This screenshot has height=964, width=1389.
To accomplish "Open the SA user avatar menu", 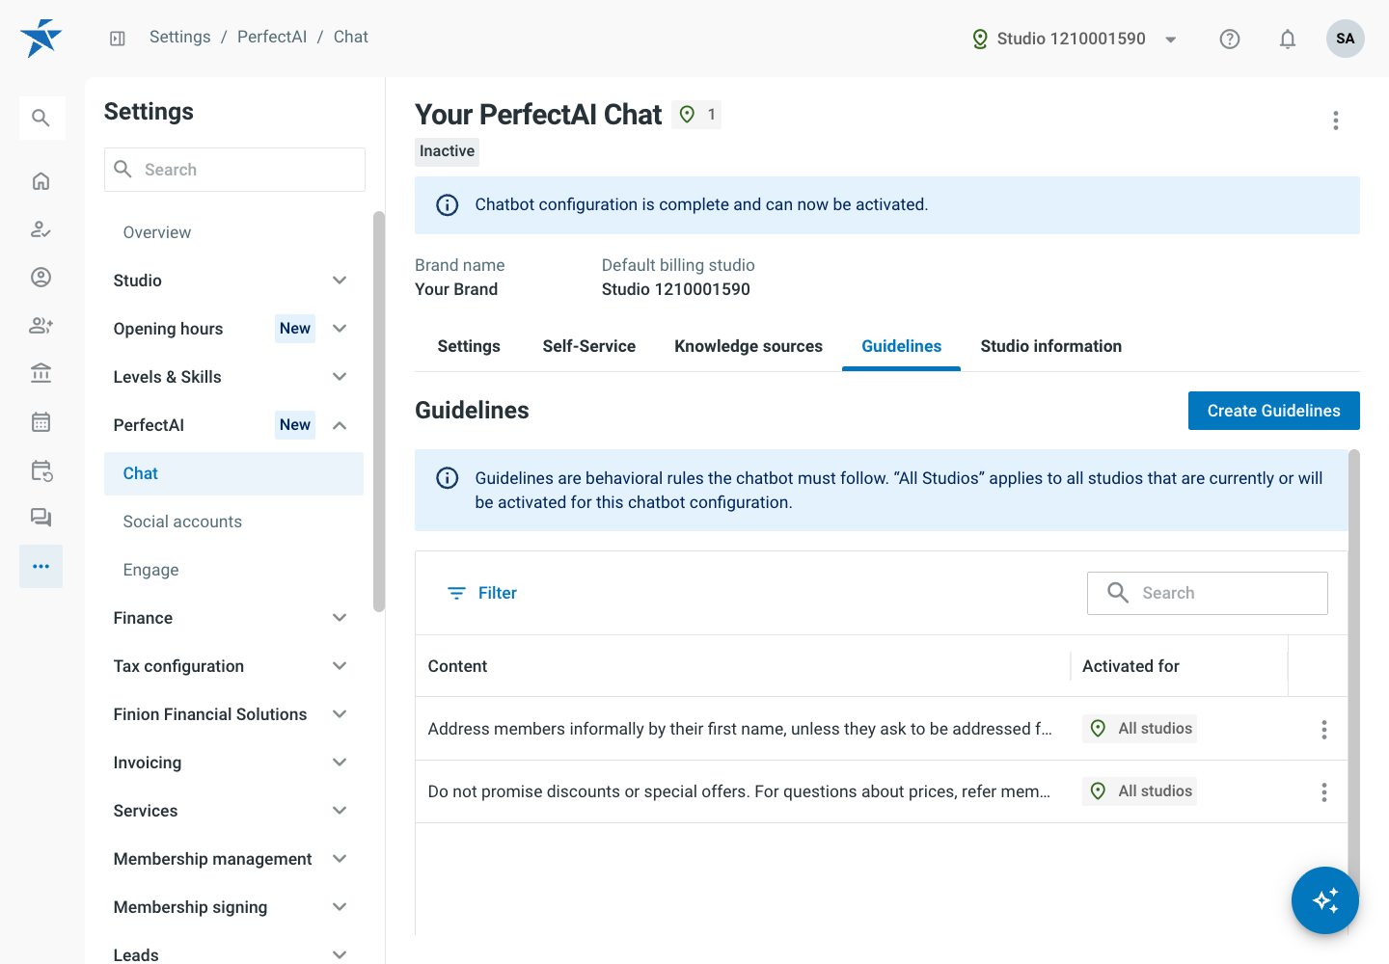I will 1346,39.
